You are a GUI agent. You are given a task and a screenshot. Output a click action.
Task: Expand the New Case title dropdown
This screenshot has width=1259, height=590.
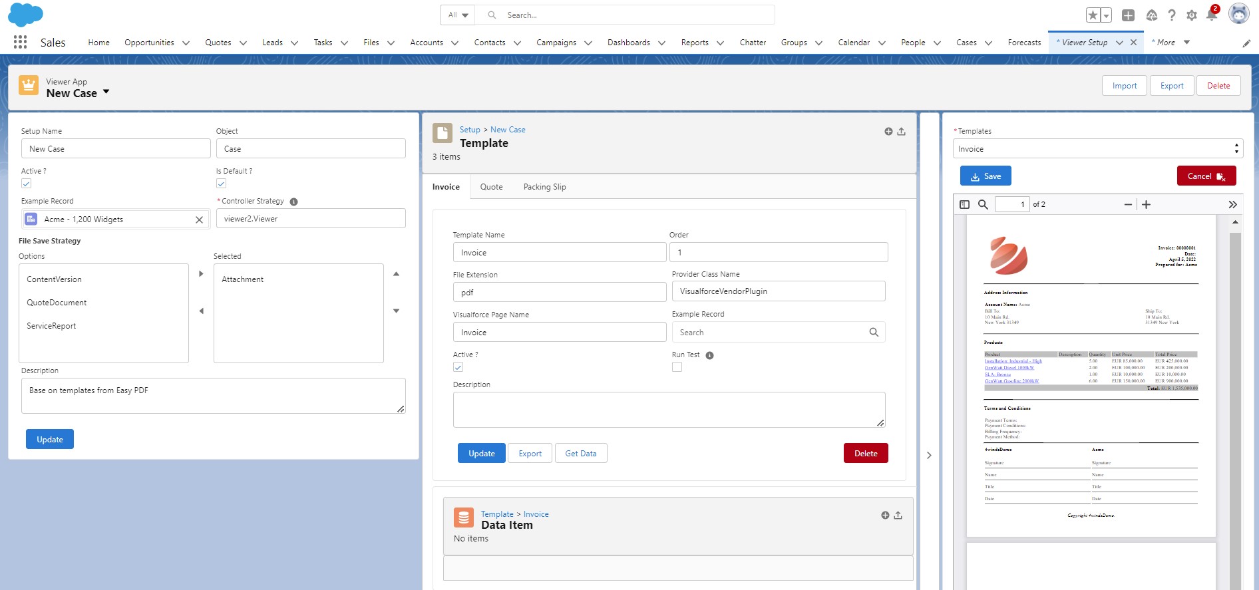106,92
